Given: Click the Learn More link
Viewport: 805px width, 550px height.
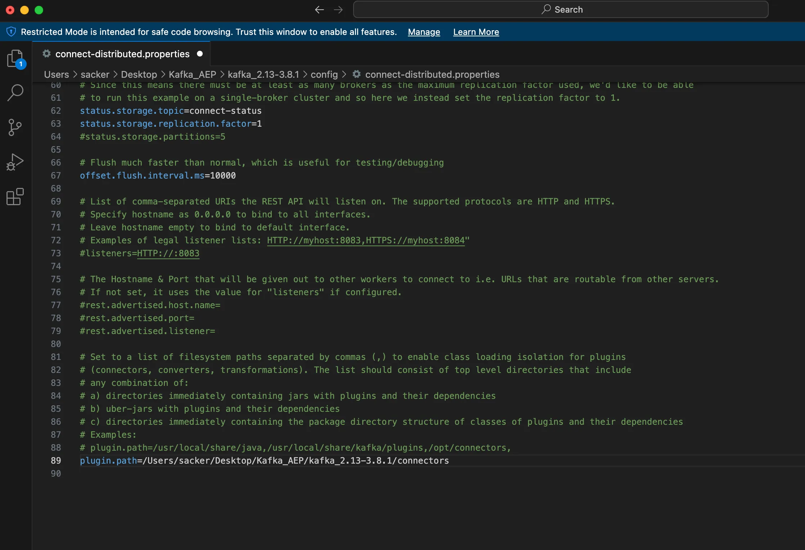Looking at the screenshot, I should tap(476, 32).
